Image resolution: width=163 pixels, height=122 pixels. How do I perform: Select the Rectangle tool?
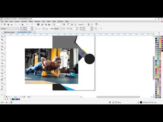coord(2,53)
